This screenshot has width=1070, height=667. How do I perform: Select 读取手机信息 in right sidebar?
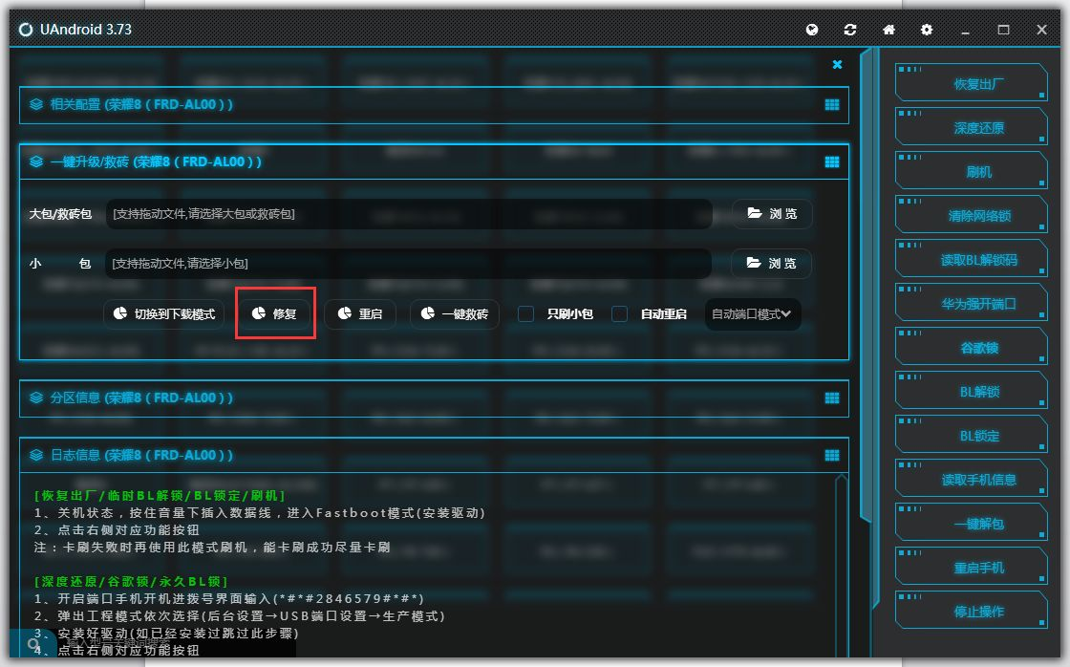coord(972,479)
